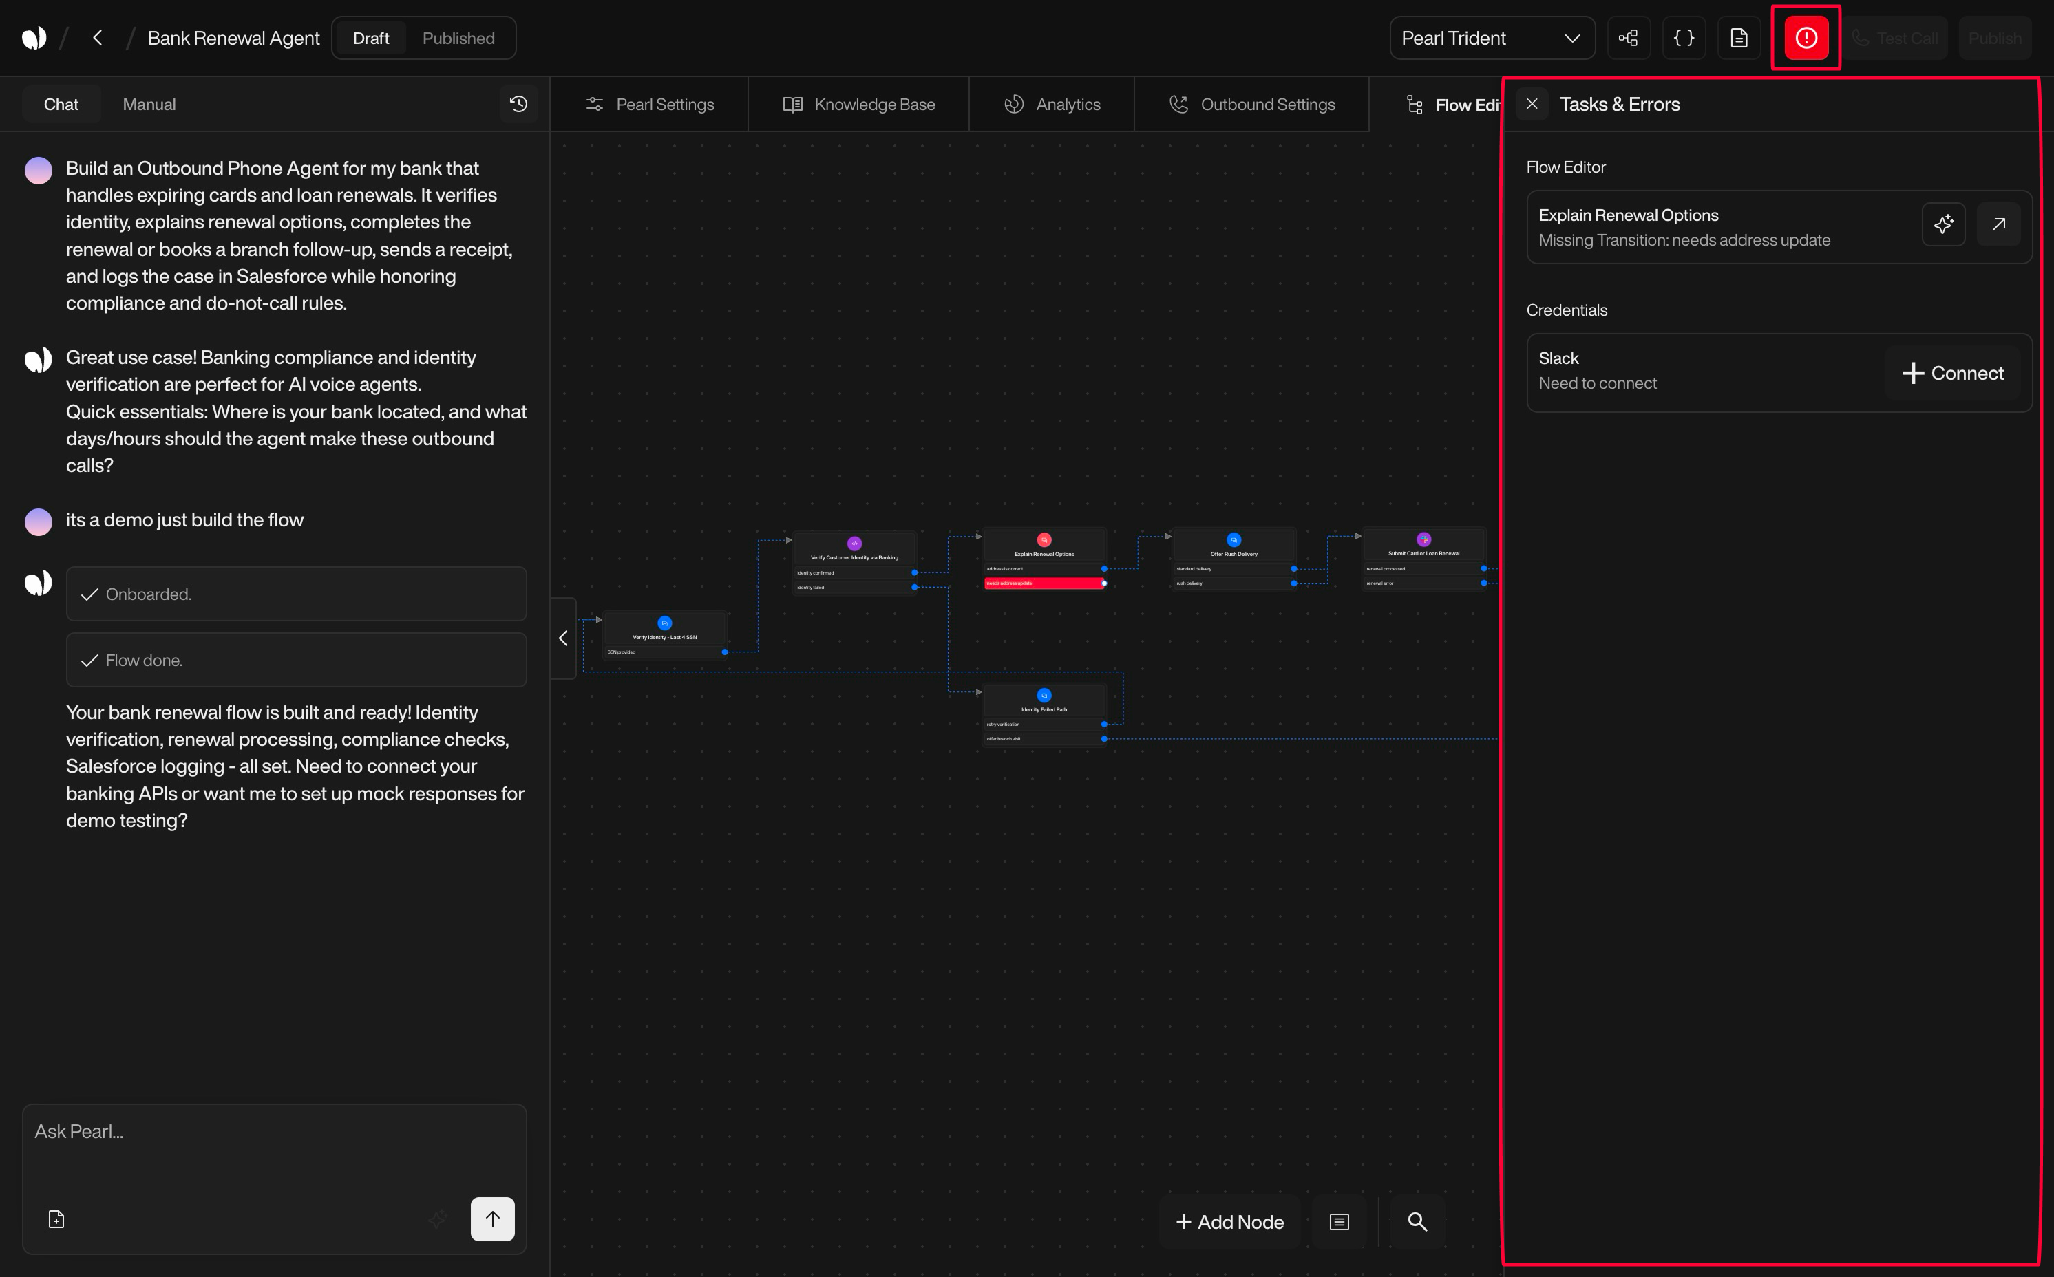Click the attach file icon in chat
Viewport: 2054px width, 1277px height.
(56, 1219)
